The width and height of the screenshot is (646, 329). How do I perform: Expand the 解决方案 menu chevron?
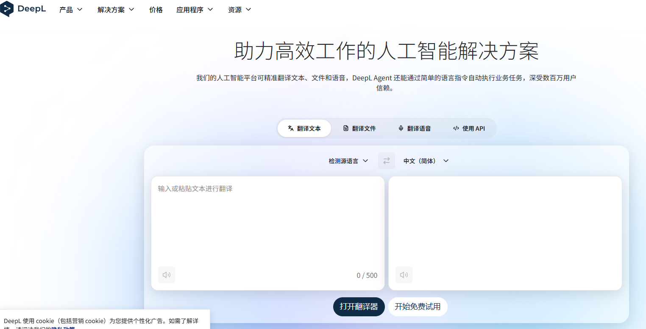[131, 9]
